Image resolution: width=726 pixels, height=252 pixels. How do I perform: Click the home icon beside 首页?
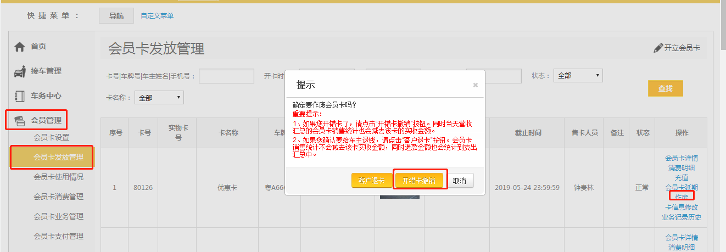[20, 47]
